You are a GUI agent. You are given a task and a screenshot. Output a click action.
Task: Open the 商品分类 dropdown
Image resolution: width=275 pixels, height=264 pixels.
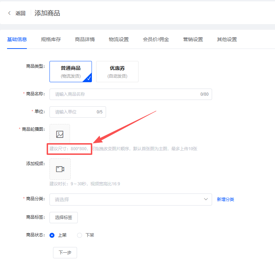tap(127, 200)
